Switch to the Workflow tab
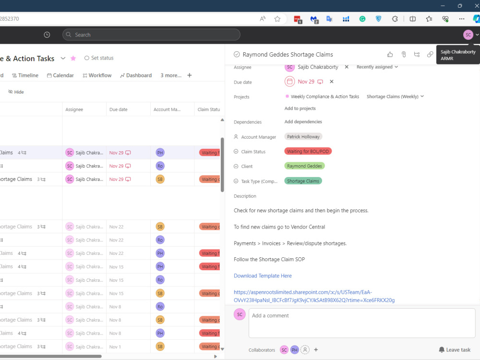Image resolution: width=480 pixels, height=360 pixels. [x=97, y=75]
